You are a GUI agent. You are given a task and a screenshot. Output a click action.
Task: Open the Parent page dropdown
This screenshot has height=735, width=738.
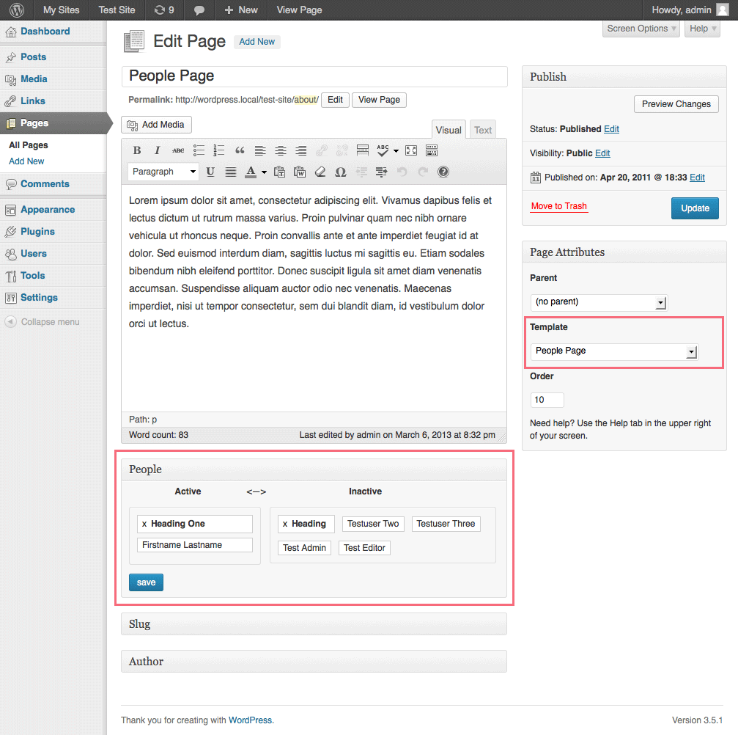599,301
